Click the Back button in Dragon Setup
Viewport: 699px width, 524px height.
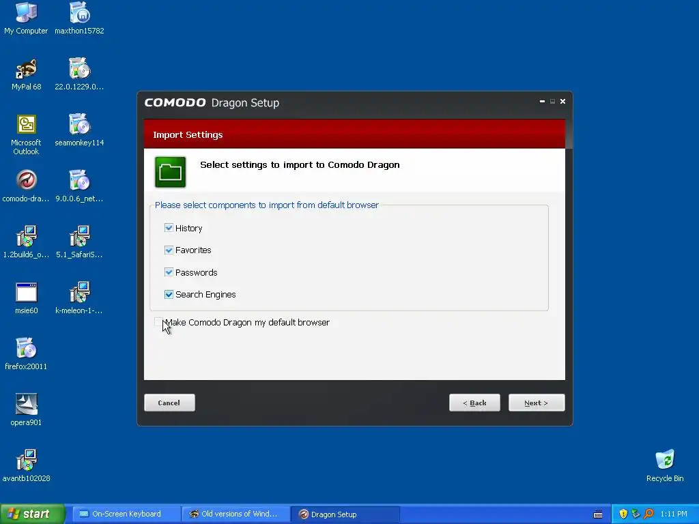click(x=474, y=403)
